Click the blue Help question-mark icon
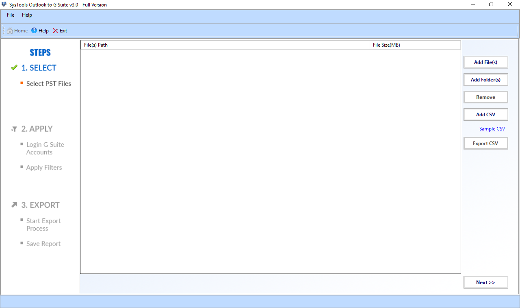The width and height of the screenshot is (520, 308). click(34, 31)
